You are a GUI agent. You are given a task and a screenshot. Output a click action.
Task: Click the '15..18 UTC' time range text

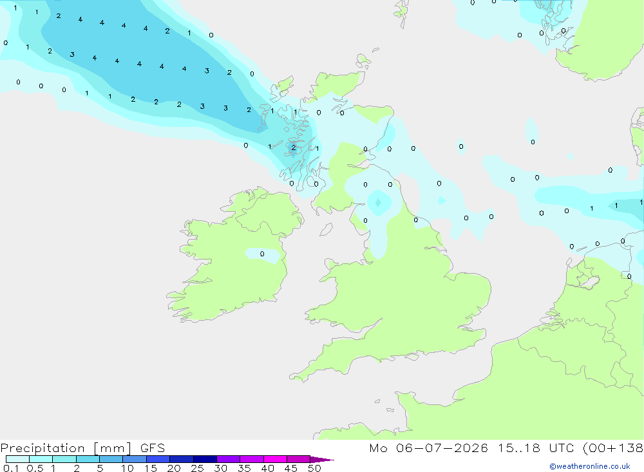click(x=535, y=448)
